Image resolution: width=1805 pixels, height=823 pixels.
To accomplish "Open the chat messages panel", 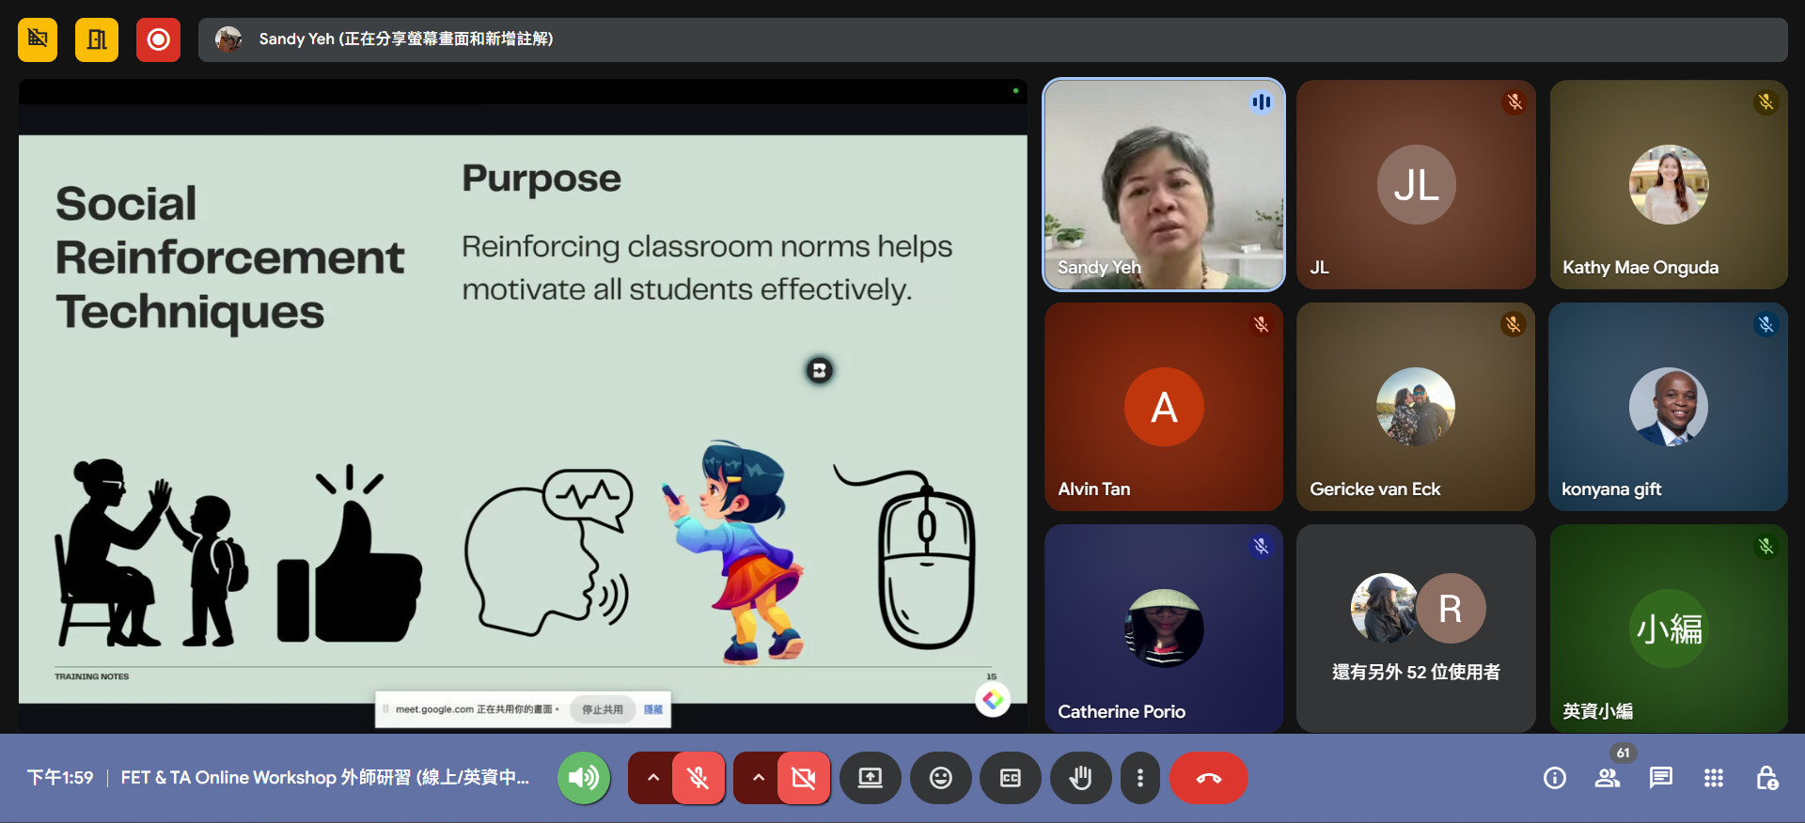I will (x=1660, y=778).
